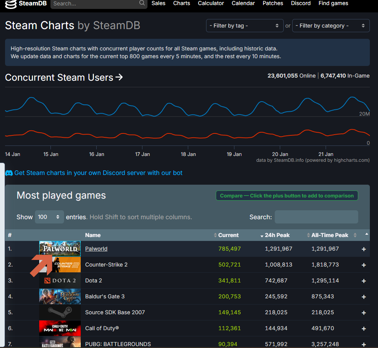Open Baldur's Gate 3 game thumbnail

(x=60, y=296)
